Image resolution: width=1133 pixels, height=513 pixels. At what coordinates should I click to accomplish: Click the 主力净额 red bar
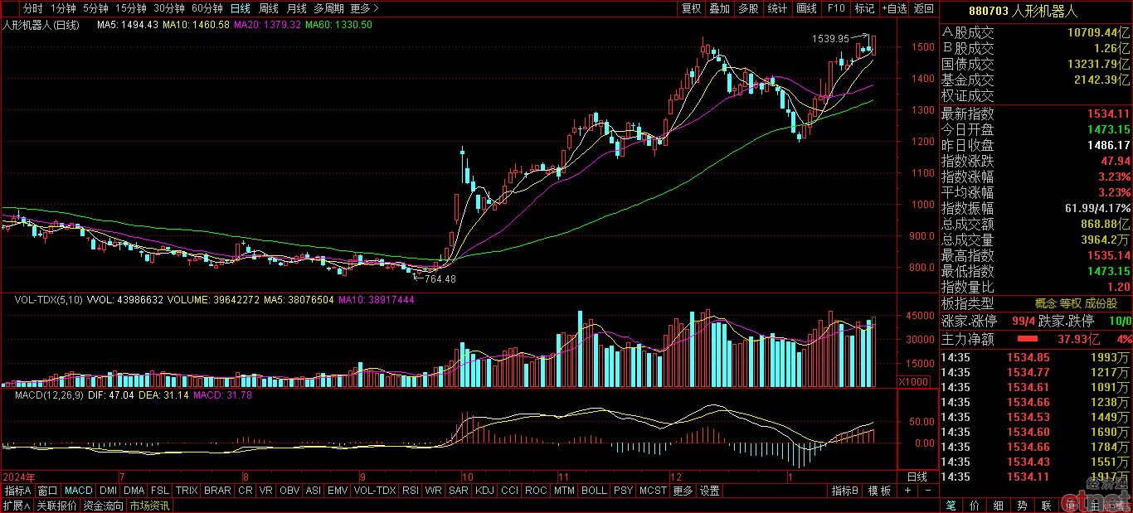pos(1028,338)
